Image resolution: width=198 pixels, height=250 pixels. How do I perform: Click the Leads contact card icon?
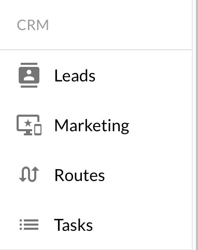tap(29, 75)
